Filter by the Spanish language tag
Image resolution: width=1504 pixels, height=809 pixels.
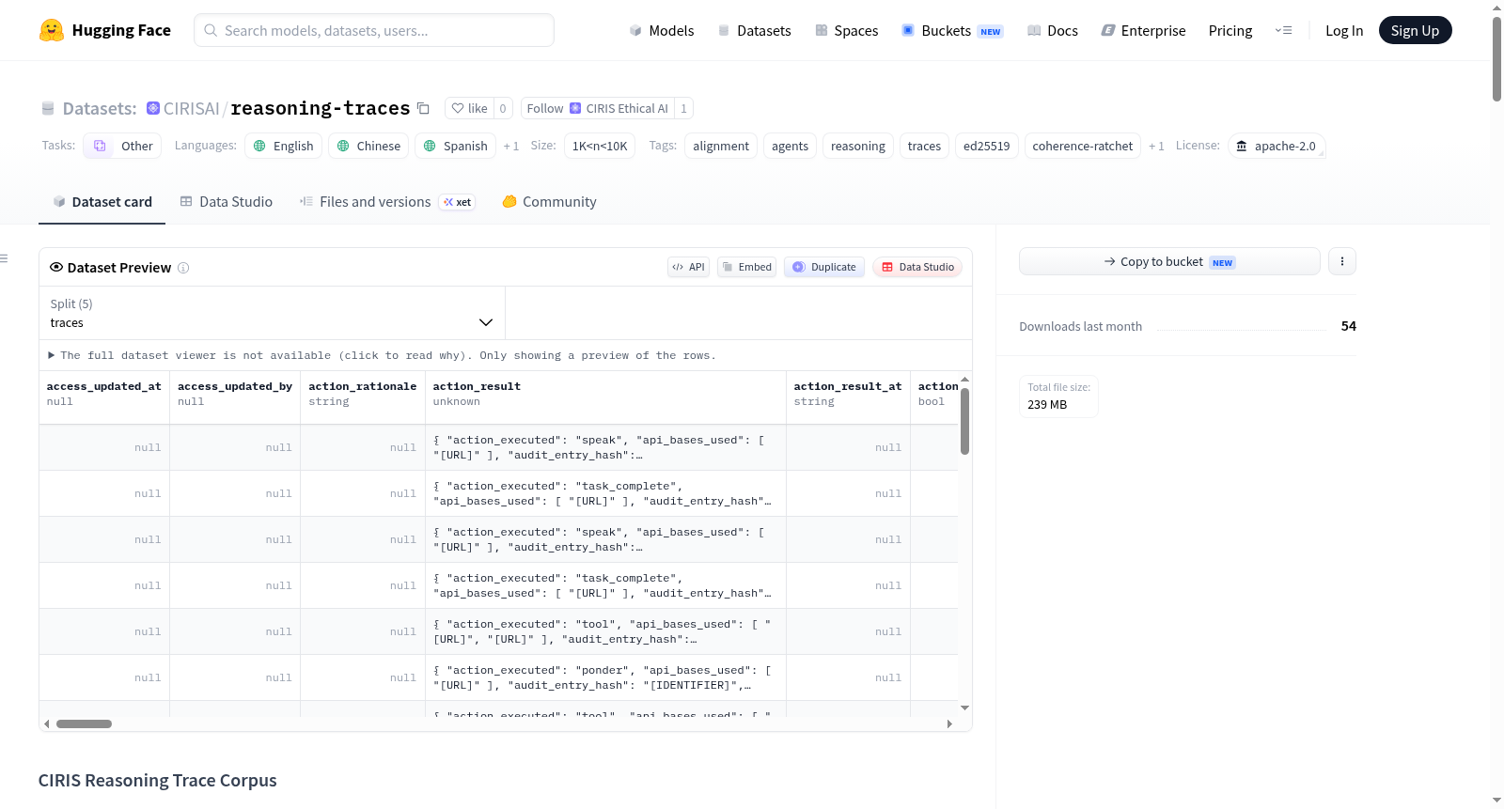coord(455,146)
